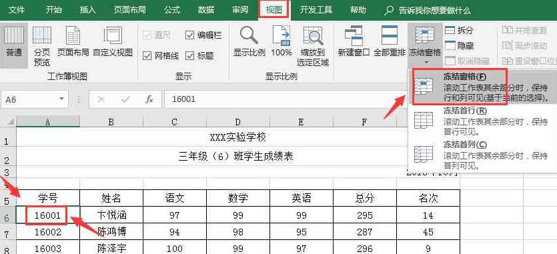Hide the current window (隐藏)

(x=459, y=46)
